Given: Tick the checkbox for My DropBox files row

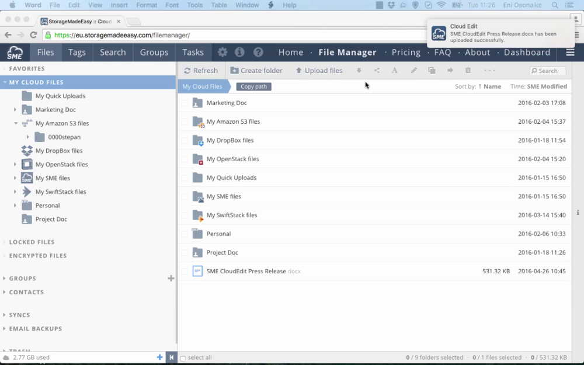Looking at the screenshot, I should click(x=185, y=140).
